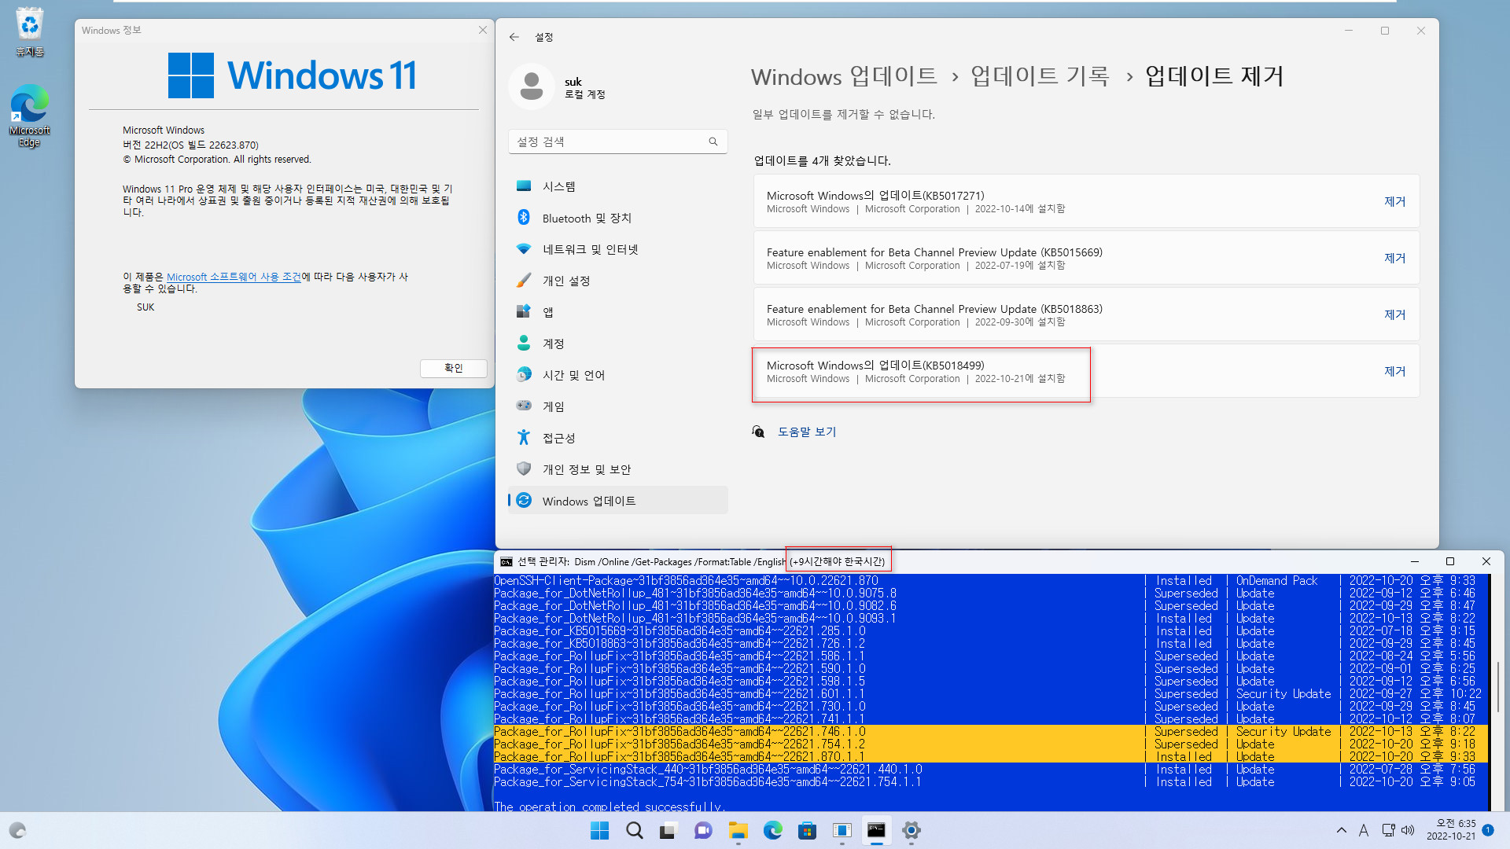Click the widgets icon on taskbar left
Image resolution: width=1510 pixels, height=849 pixels.
click(x=17, y=830)
